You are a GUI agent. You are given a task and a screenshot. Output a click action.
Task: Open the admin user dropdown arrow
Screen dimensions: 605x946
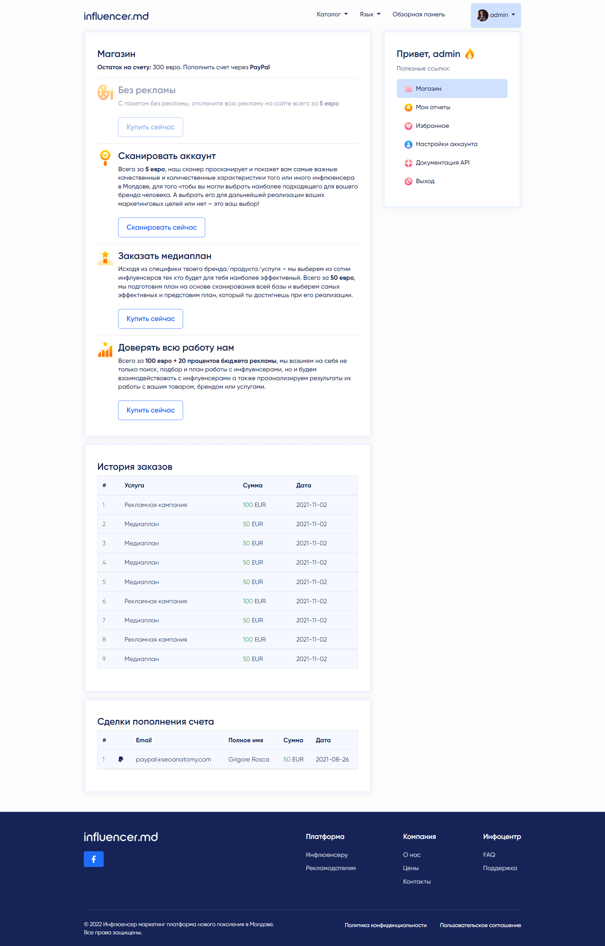pyautogui.click(x=513, y=15)
